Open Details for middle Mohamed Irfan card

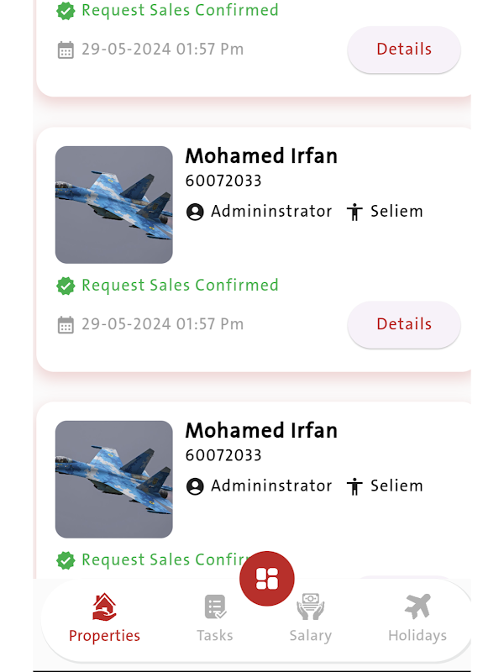point(404,324)
